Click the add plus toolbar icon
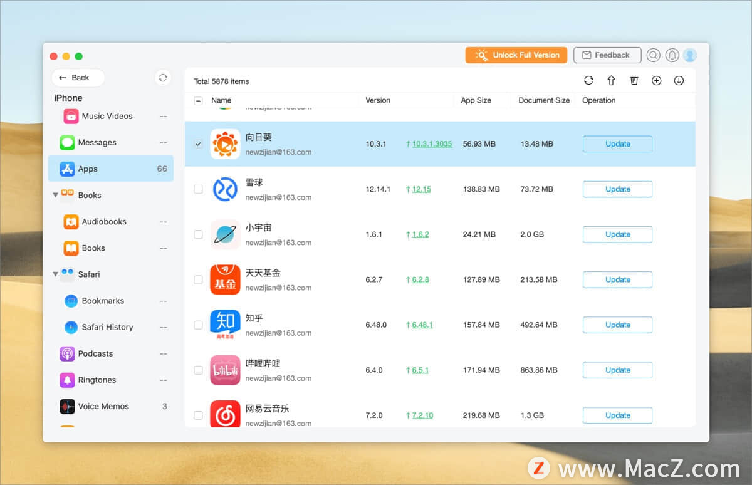 coord(657,81)
